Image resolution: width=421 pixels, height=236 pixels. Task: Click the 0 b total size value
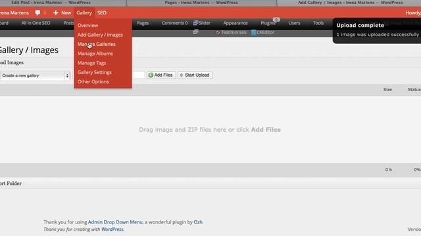coord(389,170)
